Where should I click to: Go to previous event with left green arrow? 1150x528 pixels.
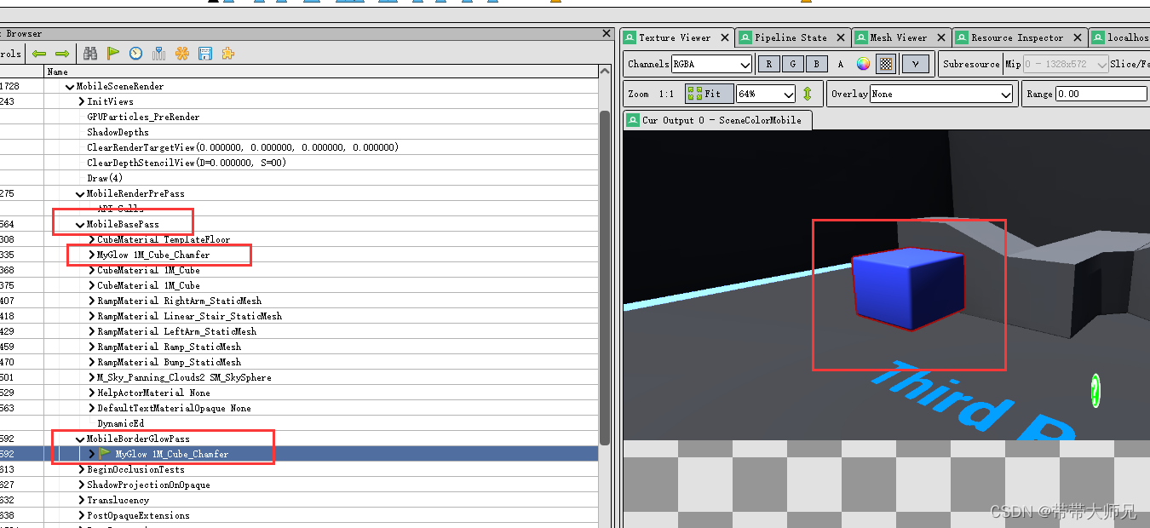coord(38,54)
